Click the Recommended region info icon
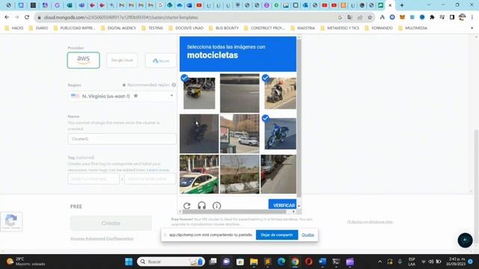The width and height of the screenshot is (479, 269). 174,84
